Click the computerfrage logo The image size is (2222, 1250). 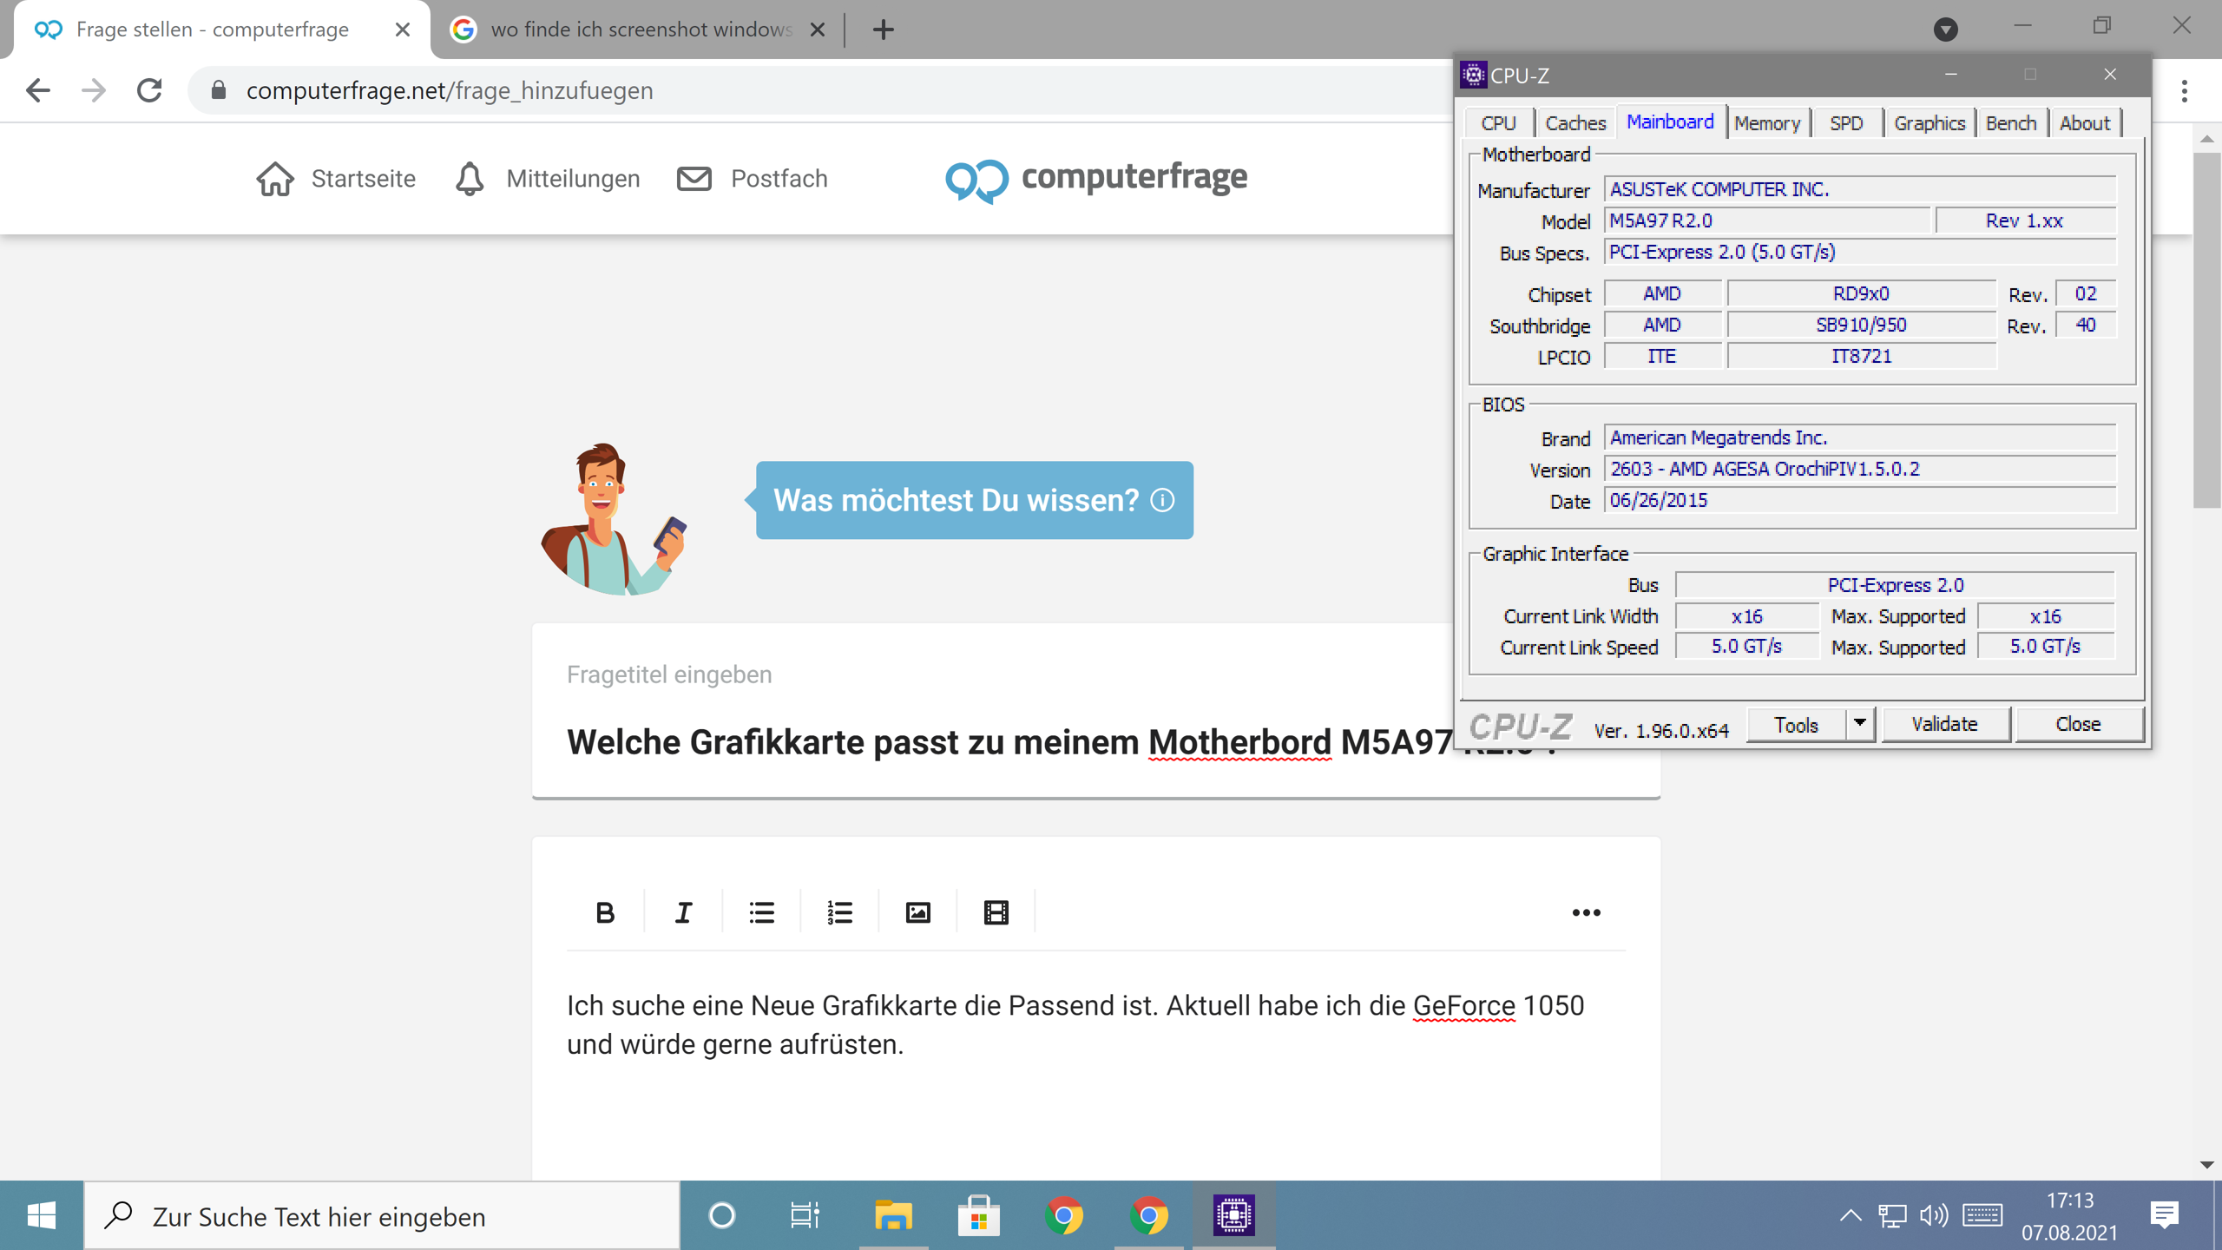(x=1096, y=179)
